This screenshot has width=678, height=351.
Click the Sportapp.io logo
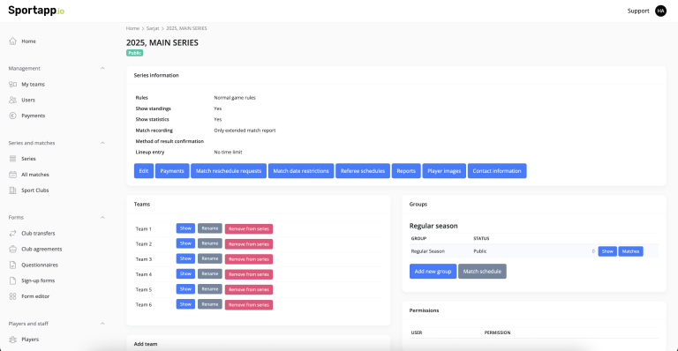(36, 11)
